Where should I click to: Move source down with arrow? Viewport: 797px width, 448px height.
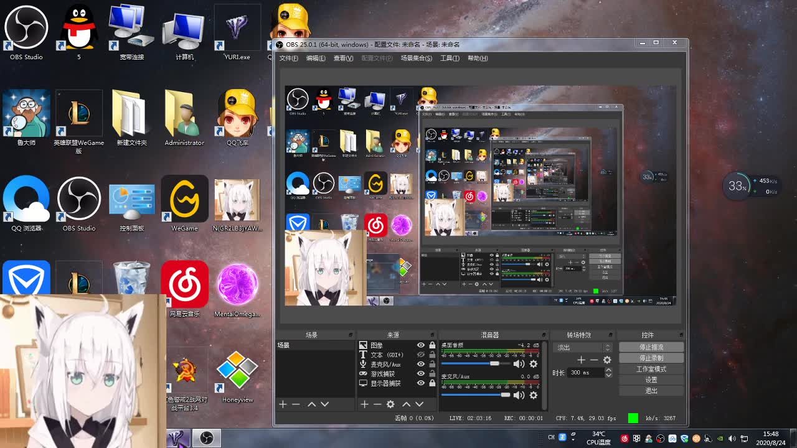[419, 404]
